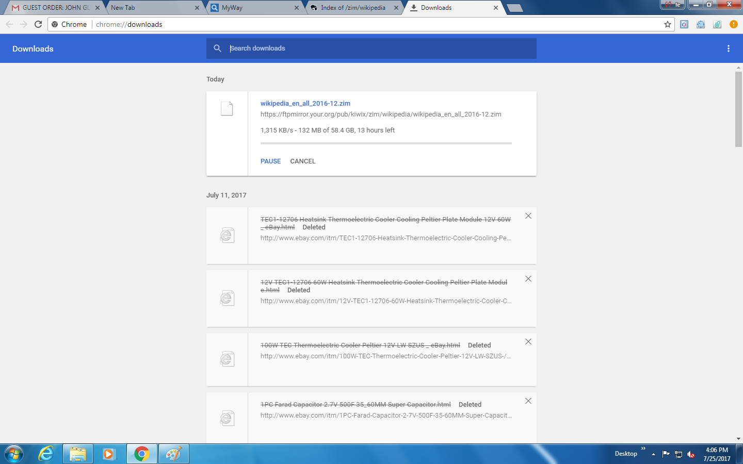The image size is (743, 464).
Task: Launch Internet Explorer from the taskbar
Action: (46, 454)
